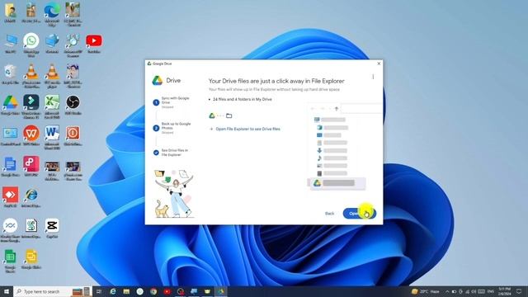Click Chrome icon in the taskbar
Screen dimensions: 528x297
[x=153, y=291]
